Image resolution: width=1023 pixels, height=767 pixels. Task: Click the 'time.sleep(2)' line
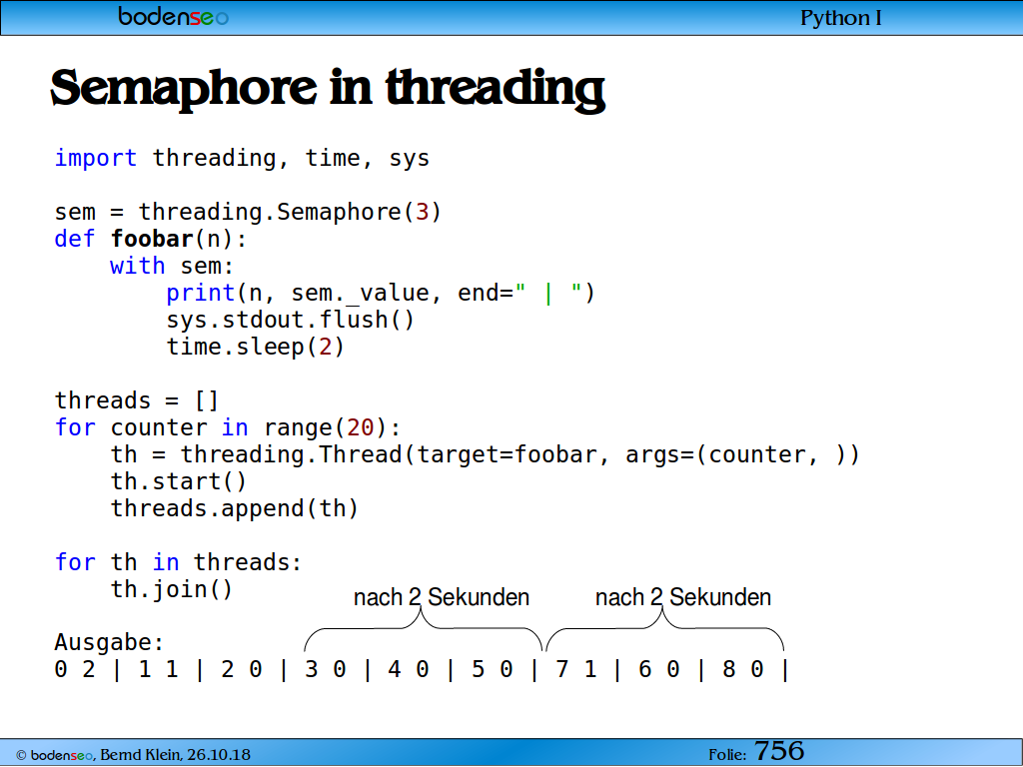255,347
